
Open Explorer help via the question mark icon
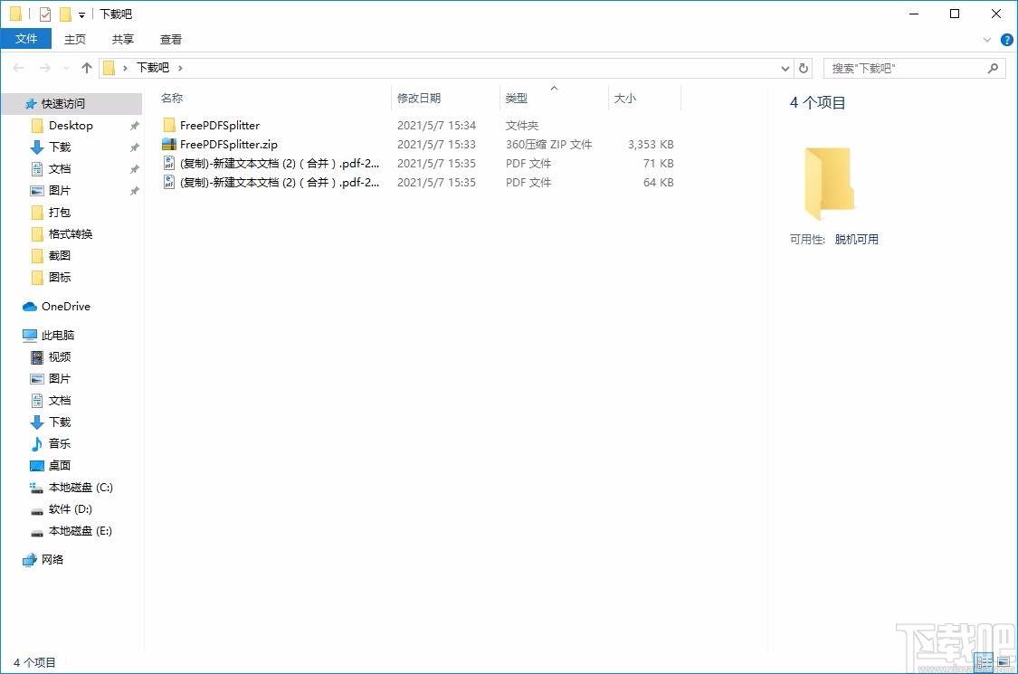coord(1006,39)
